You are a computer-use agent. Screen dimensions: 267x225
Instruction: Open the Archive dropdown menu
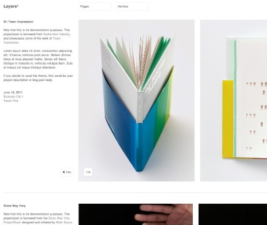click(132, 6)
